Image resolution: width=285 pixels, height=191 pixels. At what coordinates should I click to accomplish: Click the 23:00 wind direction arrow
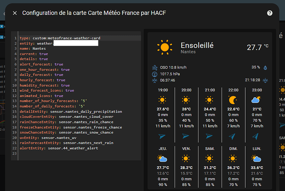(256, 136)
